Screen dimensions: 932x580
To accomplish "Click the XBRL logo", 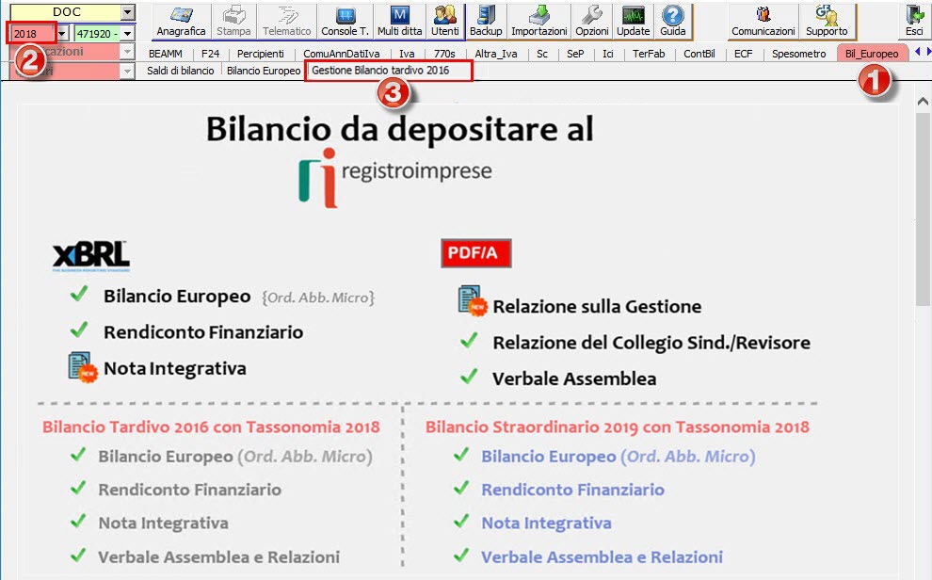I will click(x=91, y=256).
